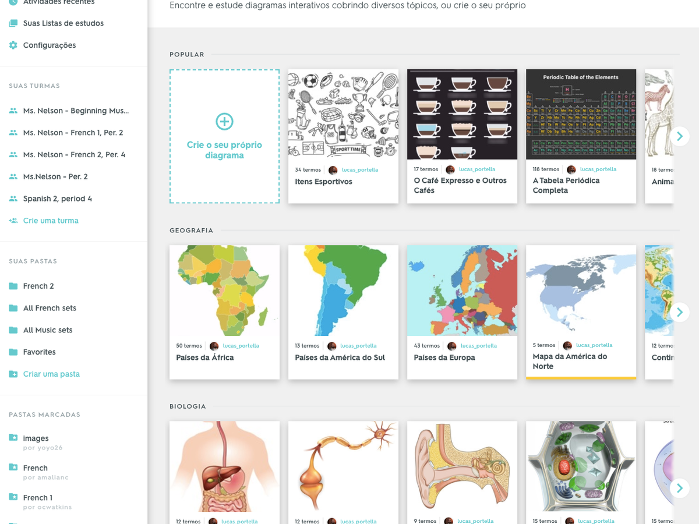Open Ms. Nelson - French 1, Per. 2 class
The height and width of the screenshot is (524, 699).
[x=73, y=133]
